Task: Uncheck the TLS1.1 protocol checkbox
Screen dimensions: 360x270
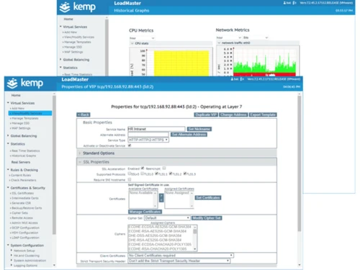Action: click(156, 174)
